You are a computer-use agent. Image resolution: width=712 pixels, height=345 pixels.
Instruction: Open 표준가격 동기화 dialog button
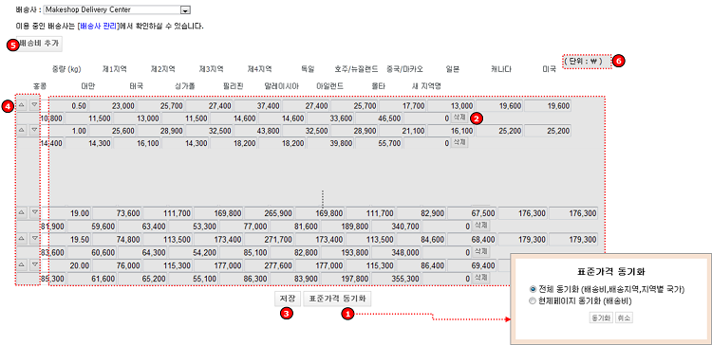(x=337, y=299)
